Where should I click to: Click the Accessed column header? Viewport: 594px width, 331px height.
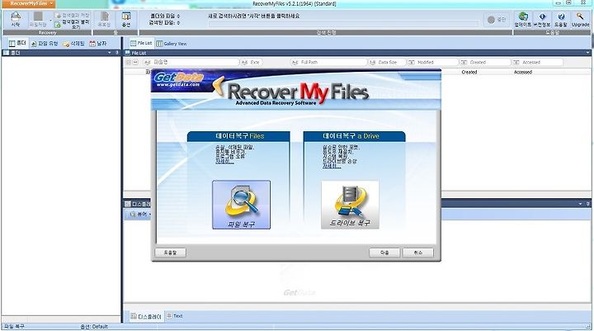click(523, 72)
